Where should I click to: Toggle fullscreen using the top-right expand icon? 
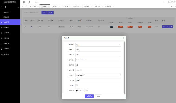click(164, 2)
